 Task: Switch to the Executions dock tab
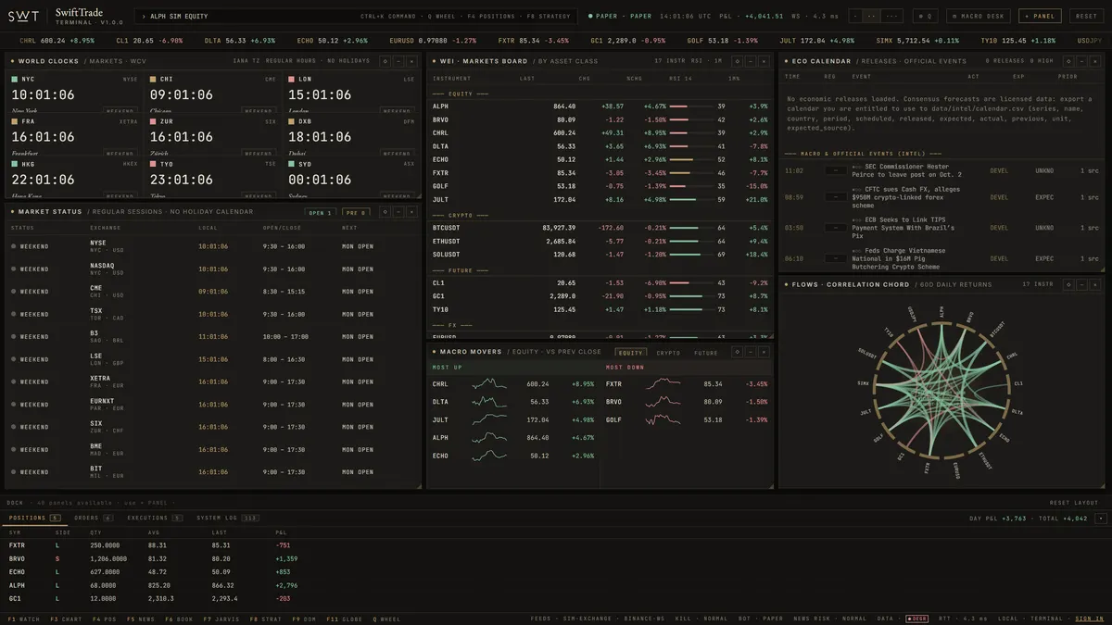tap(155, 518)
